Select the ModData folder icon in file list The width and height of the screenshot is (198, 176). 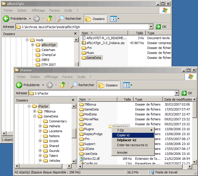tap(81, 114)
